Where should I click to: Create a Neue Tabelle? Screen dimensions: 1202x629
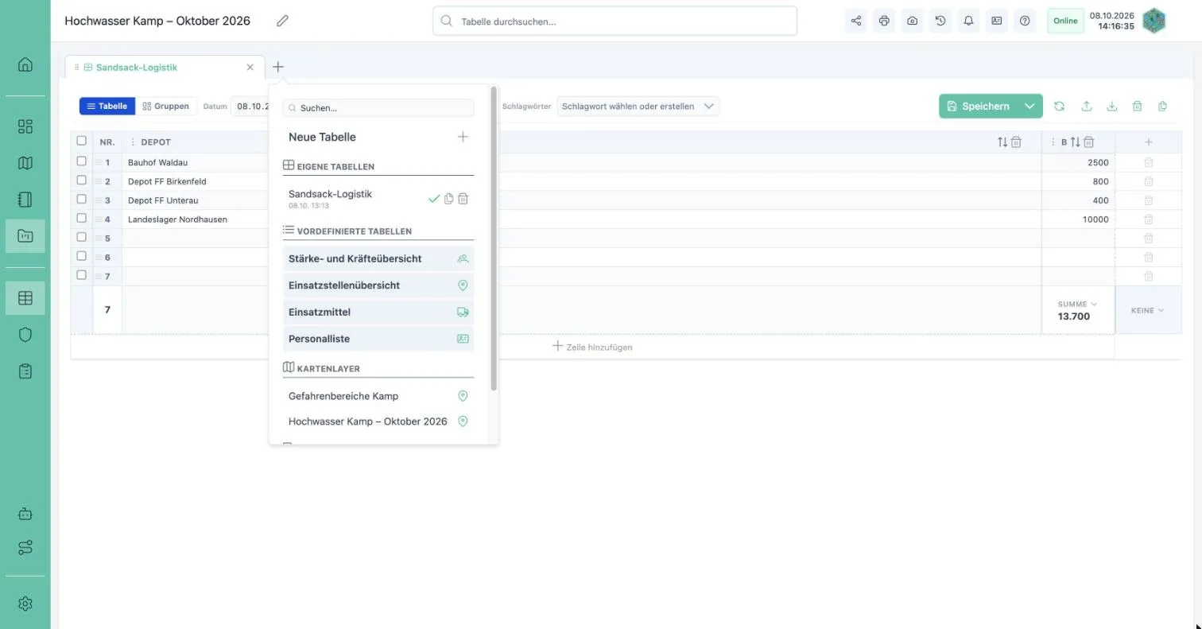tap(378, 137)
